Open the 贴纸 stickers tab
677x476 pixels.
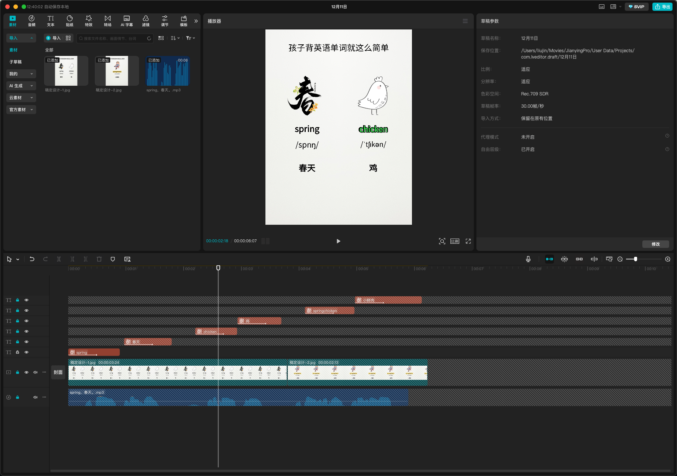(x=70, y=21)
